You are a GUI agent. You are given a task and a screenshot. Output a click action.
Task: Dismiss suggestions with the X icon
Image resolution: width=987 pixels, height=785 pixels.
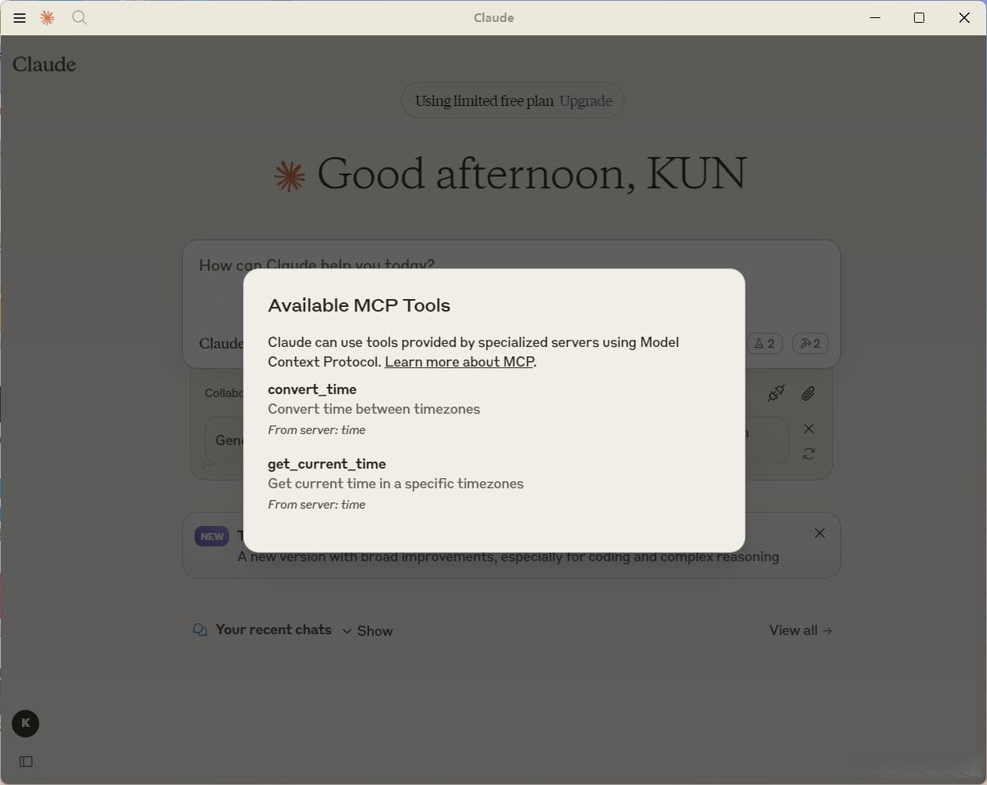coord(809,429)
